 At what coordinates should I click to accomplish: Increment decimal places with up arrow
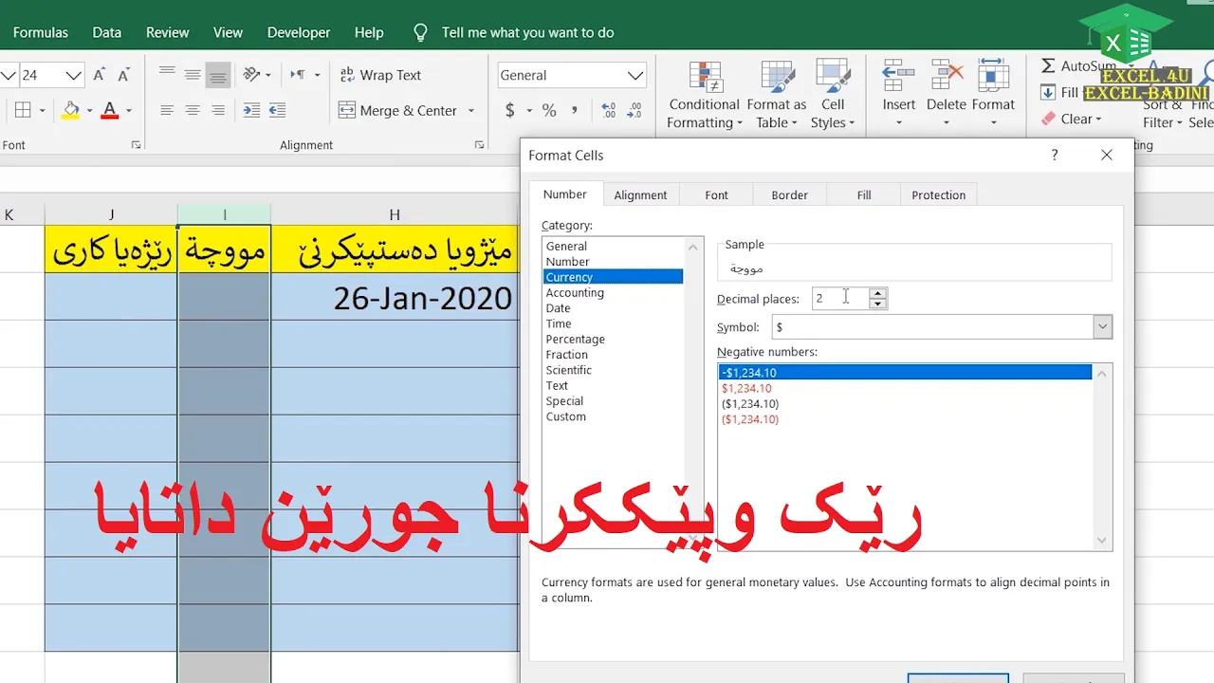pos(878,293)
